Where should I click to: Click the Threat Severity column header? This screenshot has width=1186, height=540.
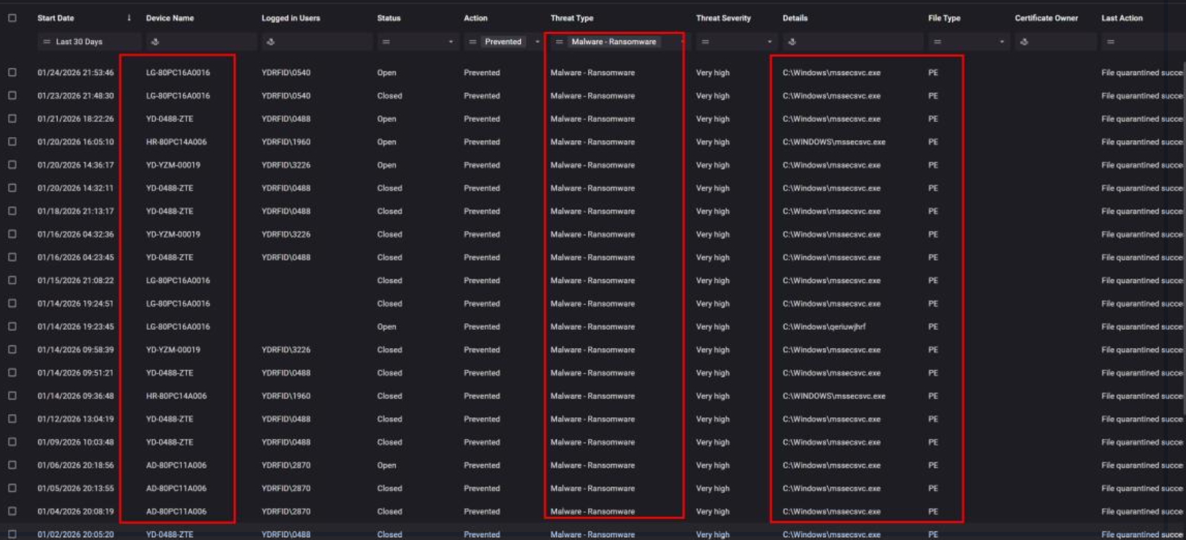point(723,18)
